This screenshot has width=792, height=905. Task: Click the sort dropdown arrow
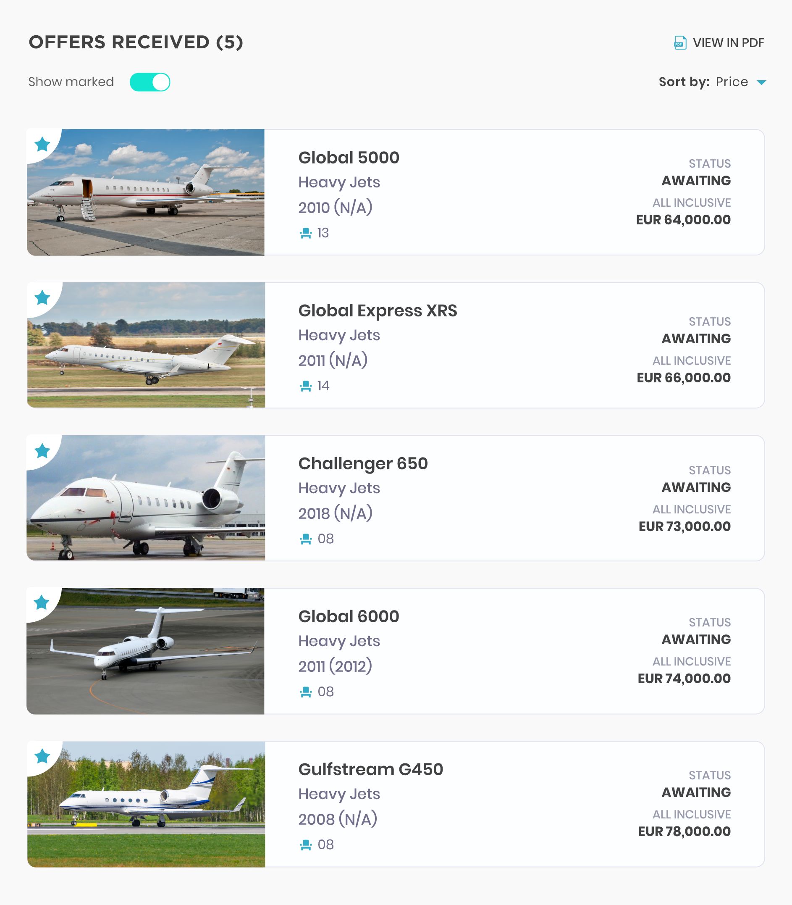pyautogui.click(x=761, y=83)
